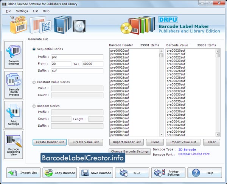Image resolution: width=227 pixels, height=184 pixels.
Task: Open Printer Settings from bottom bar
Action: coord(168,173)
